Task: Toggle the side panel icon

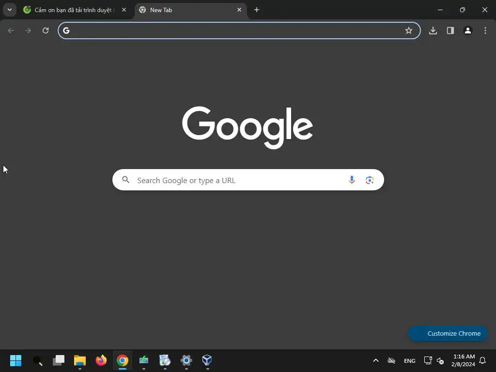Action: [x=450, y=31]
